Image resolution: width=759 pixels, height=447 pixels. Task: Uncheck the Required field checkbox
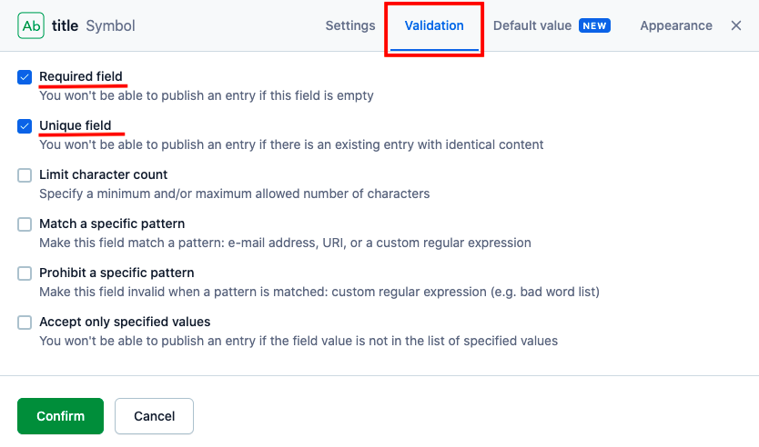[25, 77]
